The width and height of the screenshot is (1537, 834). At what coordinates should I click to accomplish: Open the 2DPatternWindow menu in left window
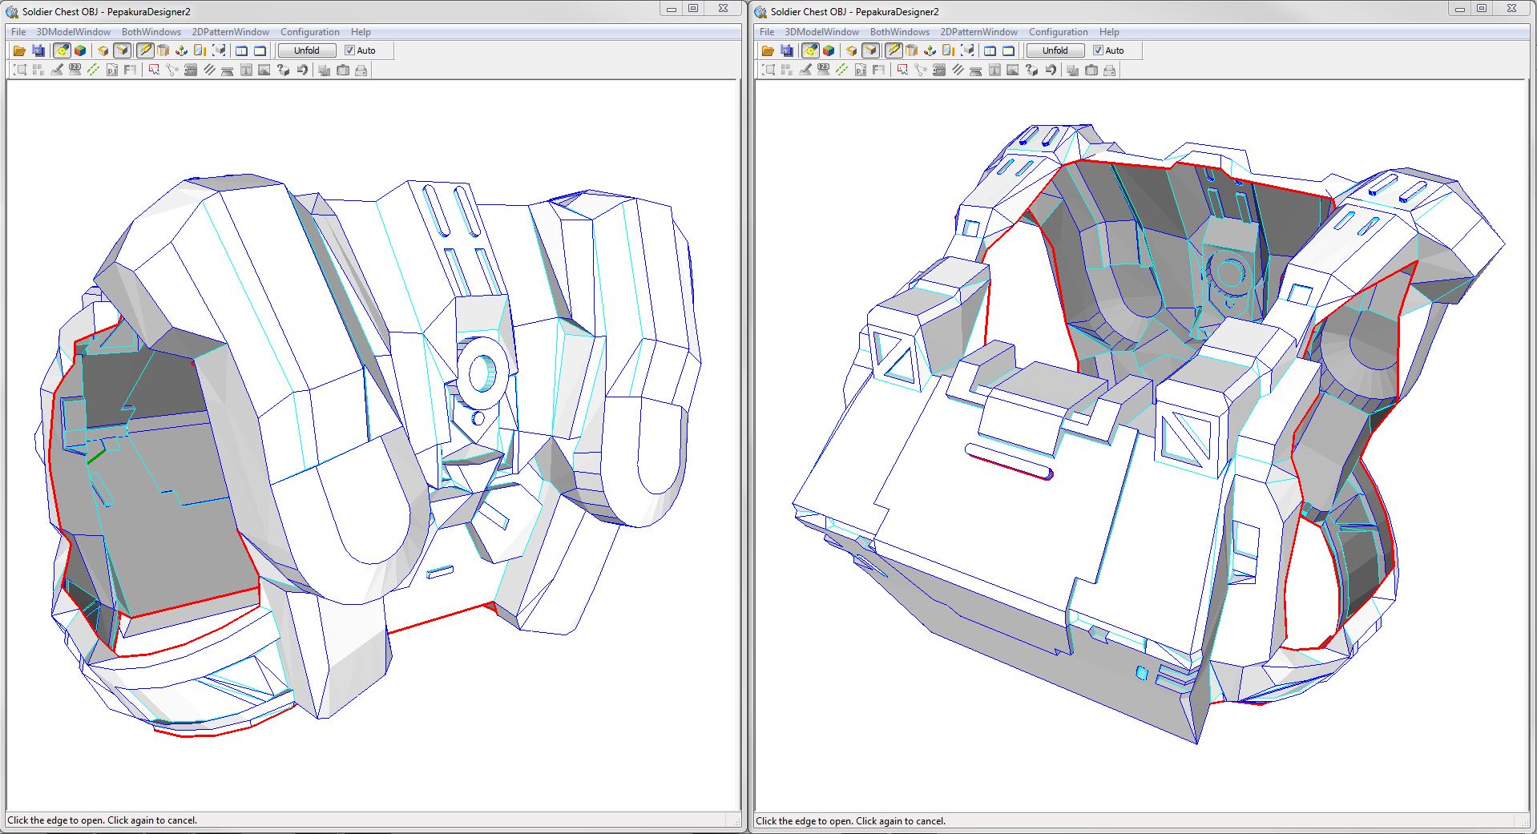231,32
